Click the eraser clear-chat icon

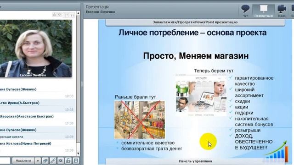(45, 161)
